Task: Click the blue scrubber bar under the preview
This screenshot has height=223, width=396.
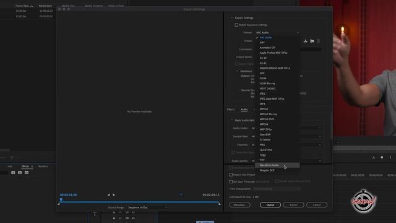Action: point(139,202)
